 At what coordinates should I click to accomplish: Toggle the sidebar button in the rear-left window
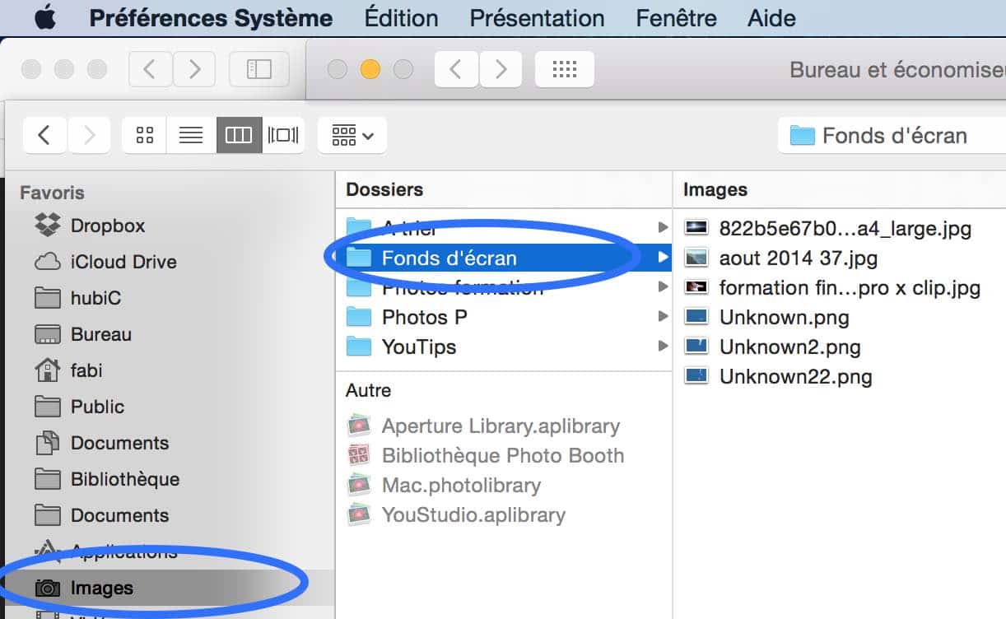pyautogui.click(x=258, y=69)
